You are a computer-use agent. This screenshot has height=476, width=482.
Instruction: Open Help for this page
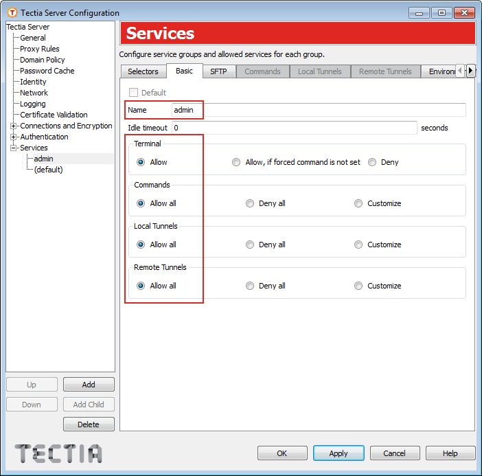[450, 453]
